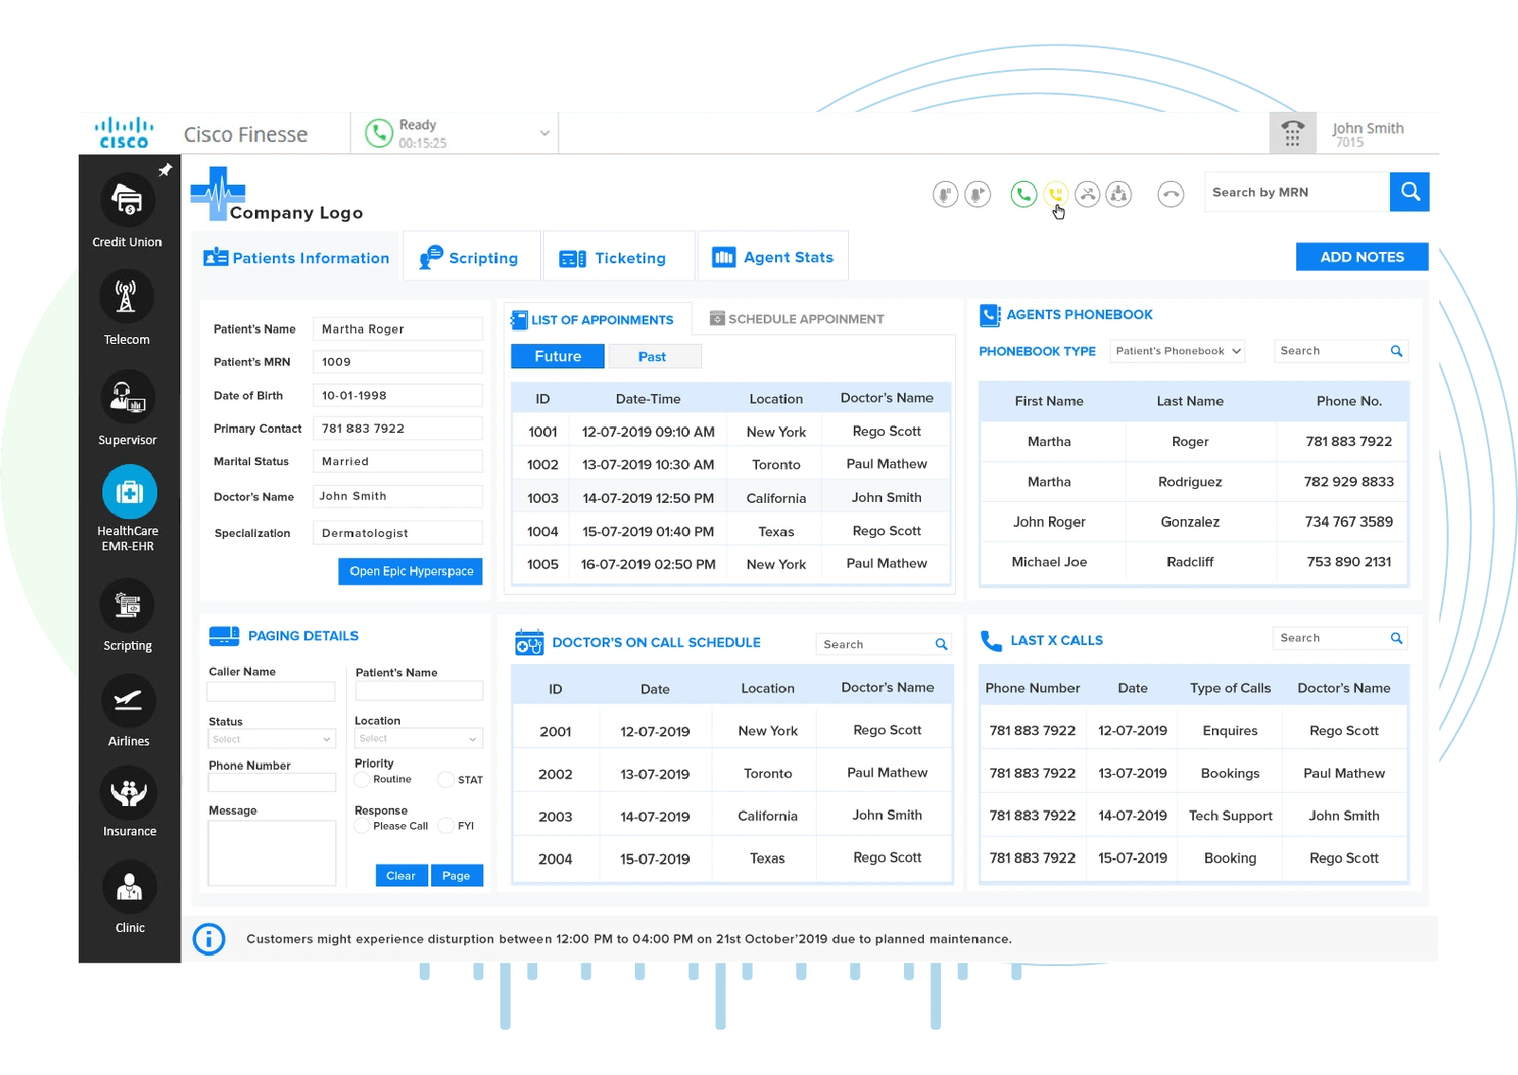Click the information icon beside maintenance notice

click(x=208, y=939)
